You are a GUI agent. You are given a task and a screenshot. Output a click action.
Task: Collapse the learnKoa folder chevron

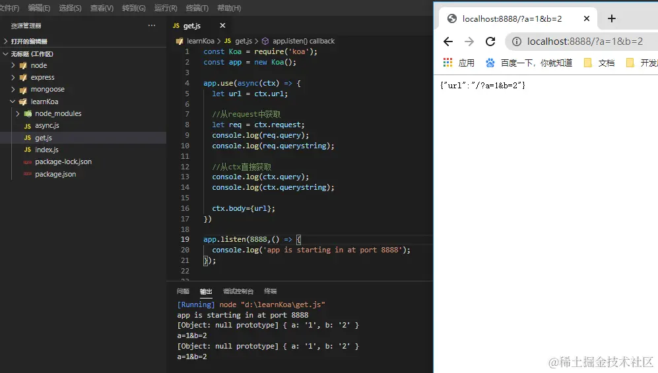point(13,101)
